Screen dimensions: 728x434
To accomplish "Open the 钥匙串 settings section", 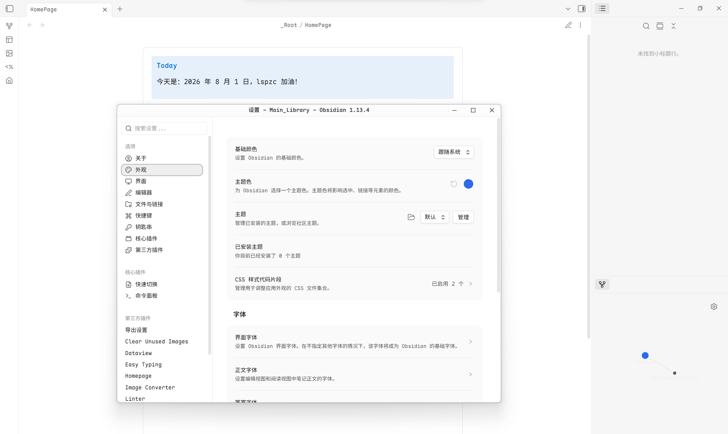I will [x=162, y=227].
